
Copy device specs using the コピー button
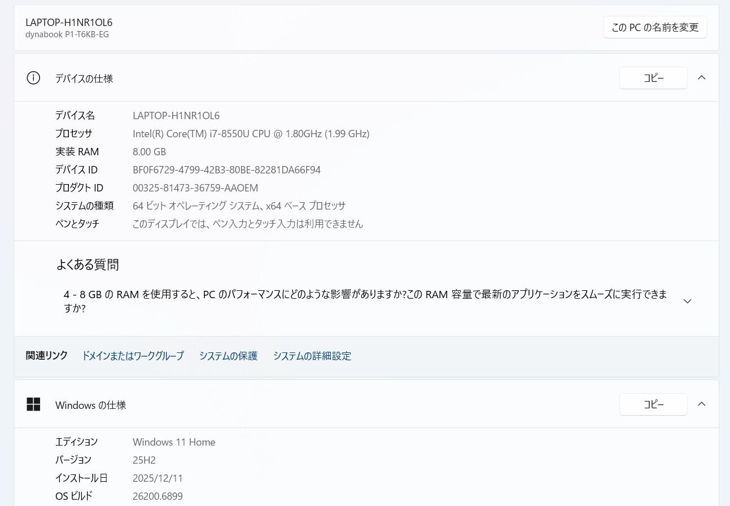point(653,78)
